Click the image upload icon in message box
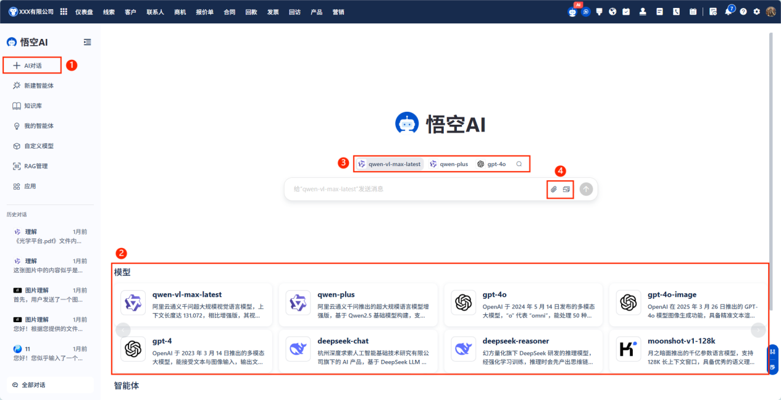 [x=566, y=189]
